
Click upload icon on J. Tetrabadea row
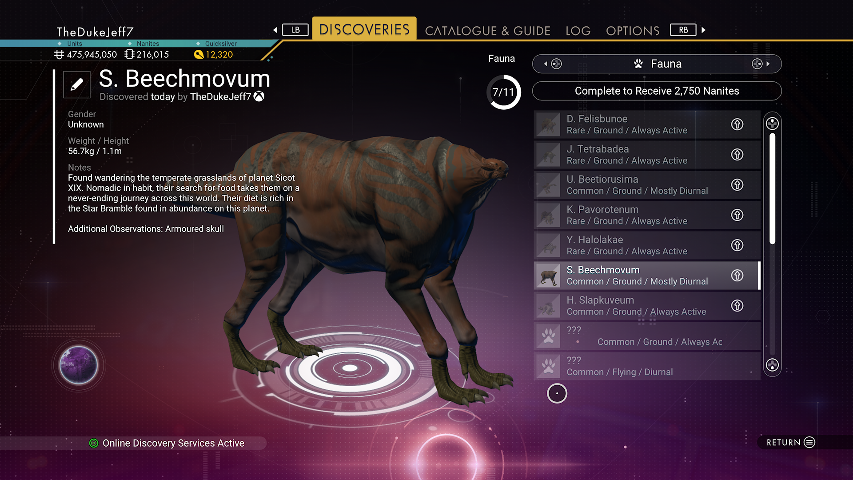pyautogui.click(x=737, y=155)
